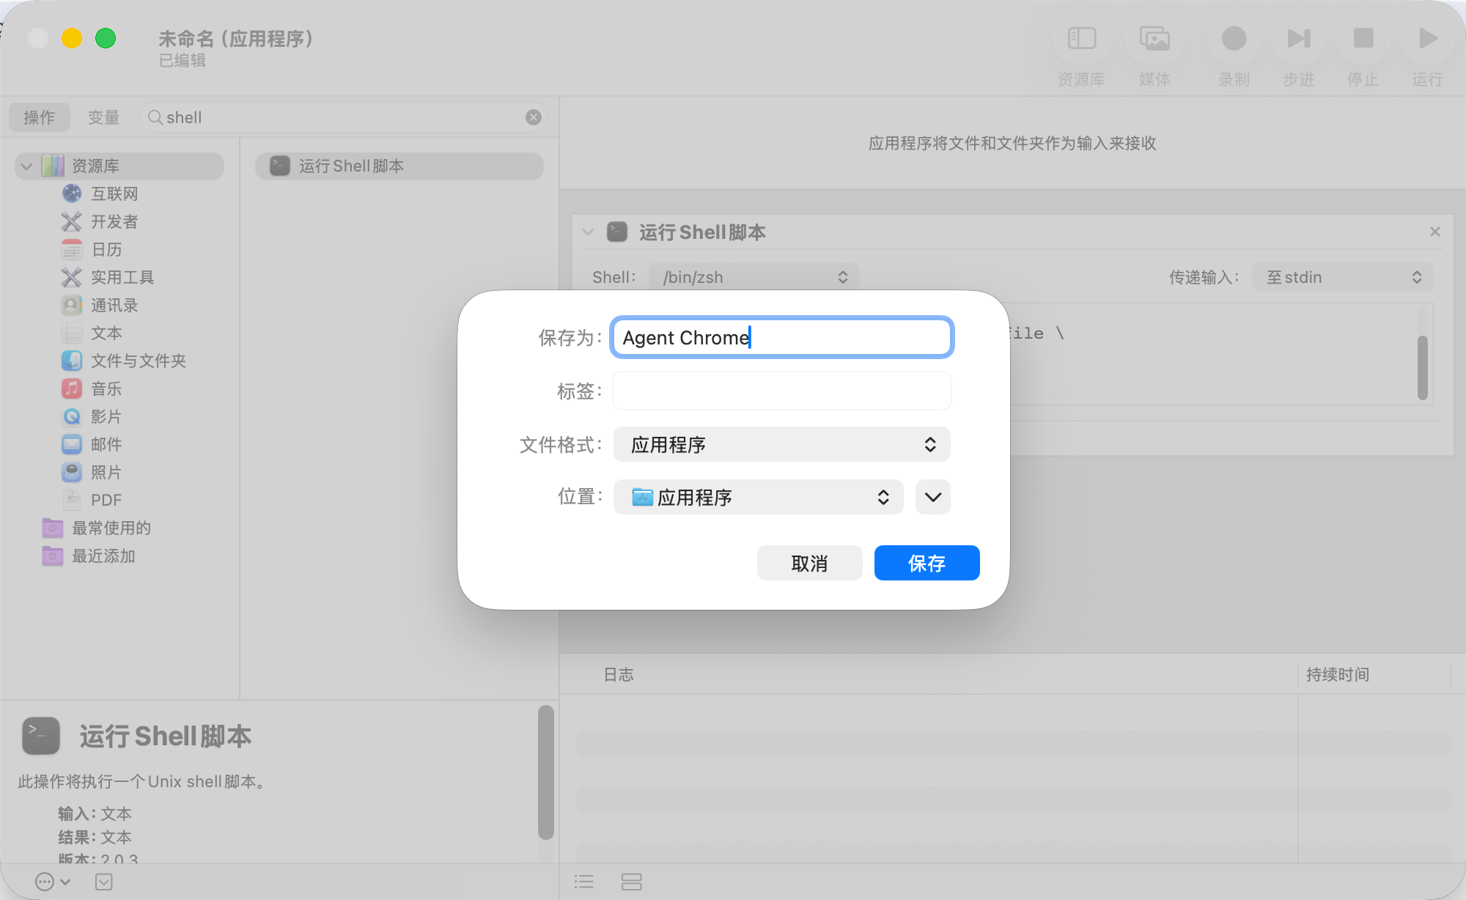Select the 通讯录 category
The width and height of the screenshot is (1466, 900).
(114, 305)
